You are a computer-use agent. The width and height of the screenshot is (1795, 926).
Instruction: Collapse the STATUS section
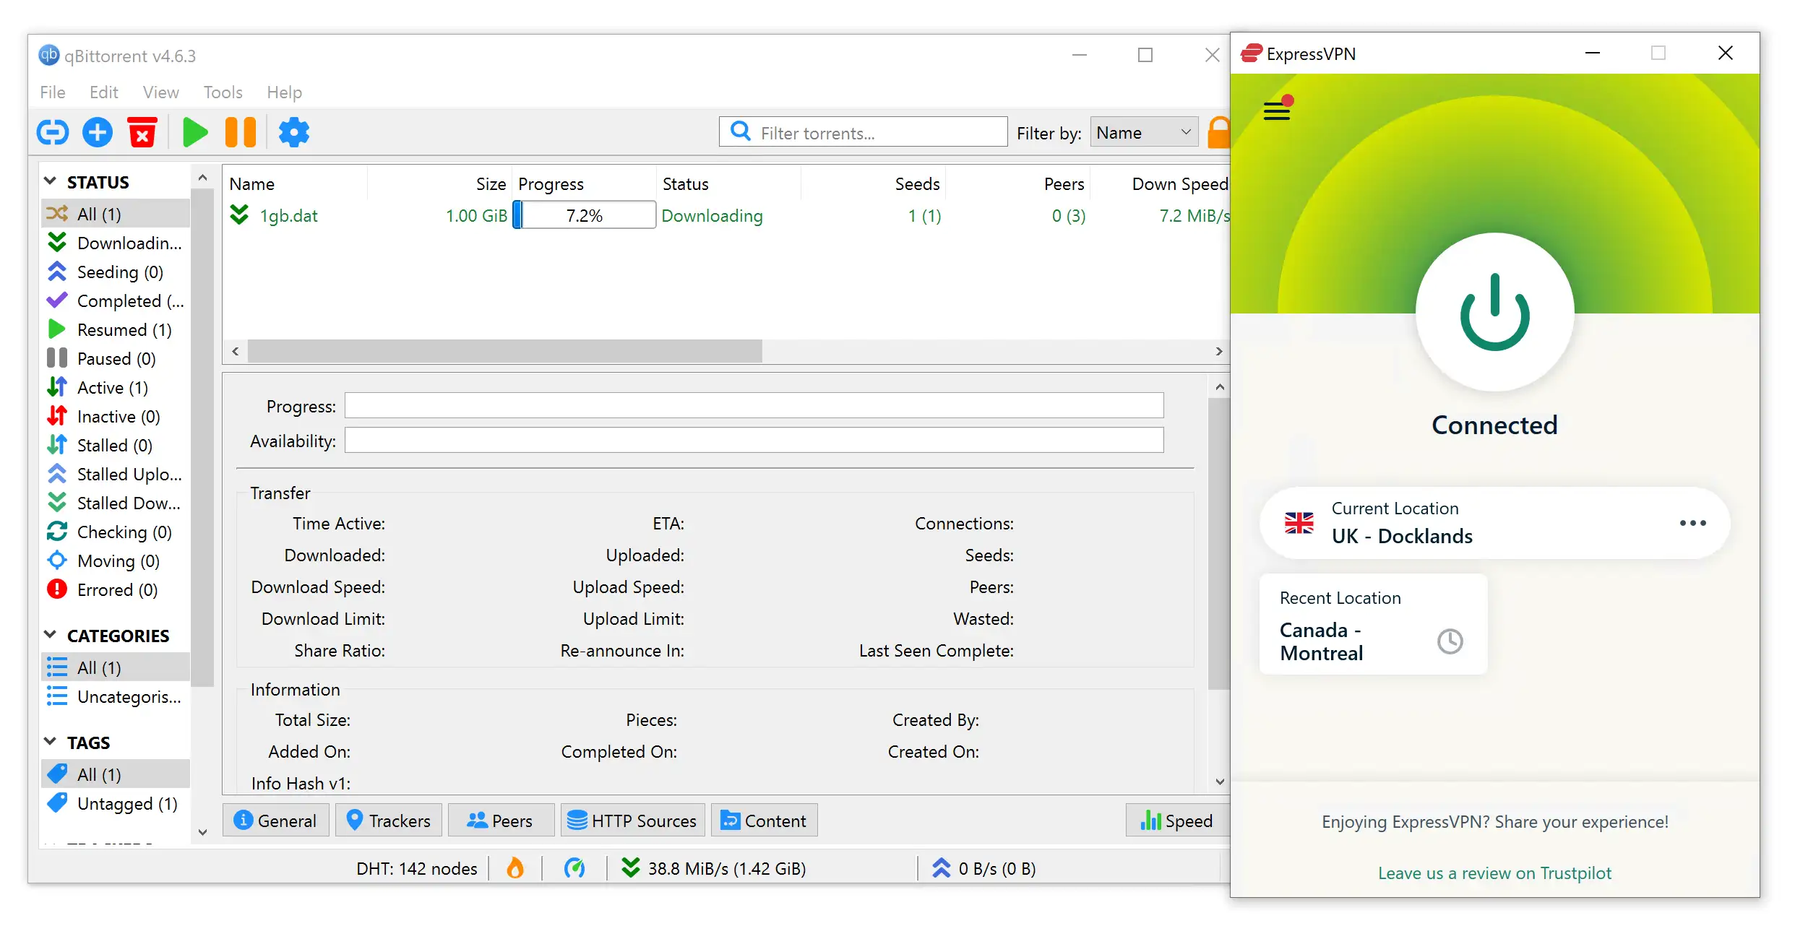[51, 181]
